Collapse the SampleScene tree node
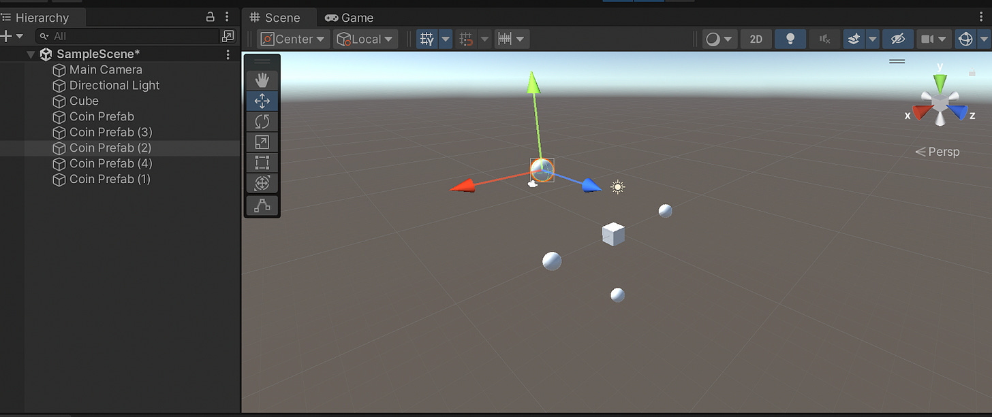 (31, 54)
